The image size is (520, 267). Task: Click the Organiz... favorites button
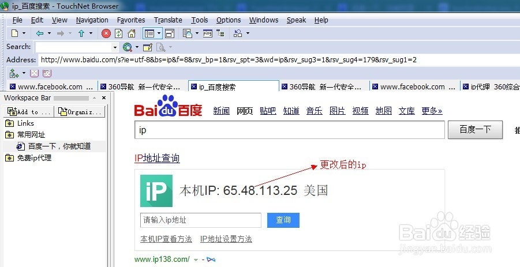pos(80,112)
